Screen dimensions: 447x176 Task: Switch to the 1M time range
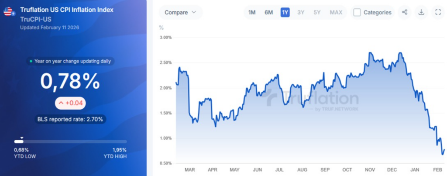click(252, 13)
